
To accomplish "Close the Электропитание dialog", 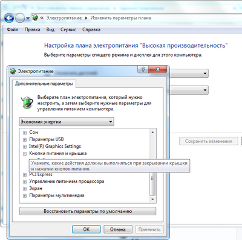I will 158,69.
